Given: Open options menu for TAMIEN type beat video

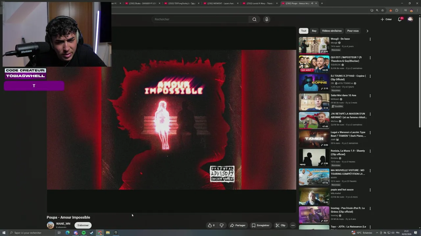Looking at the screenshot, I should [x=370, y=133].
